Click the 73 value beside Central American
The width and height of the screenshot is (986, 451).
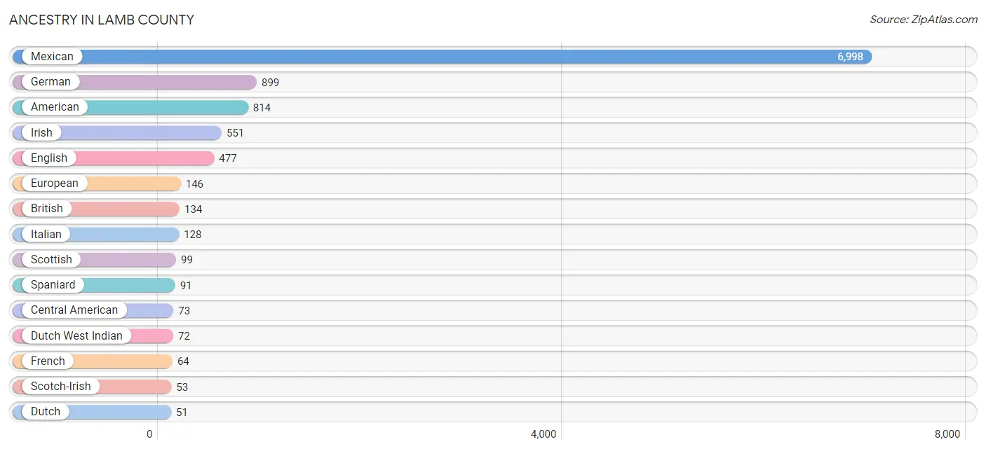click(184, 311)
